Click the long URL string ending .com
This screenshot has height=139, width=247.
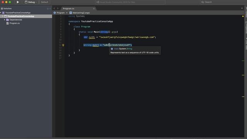point(127,37)
